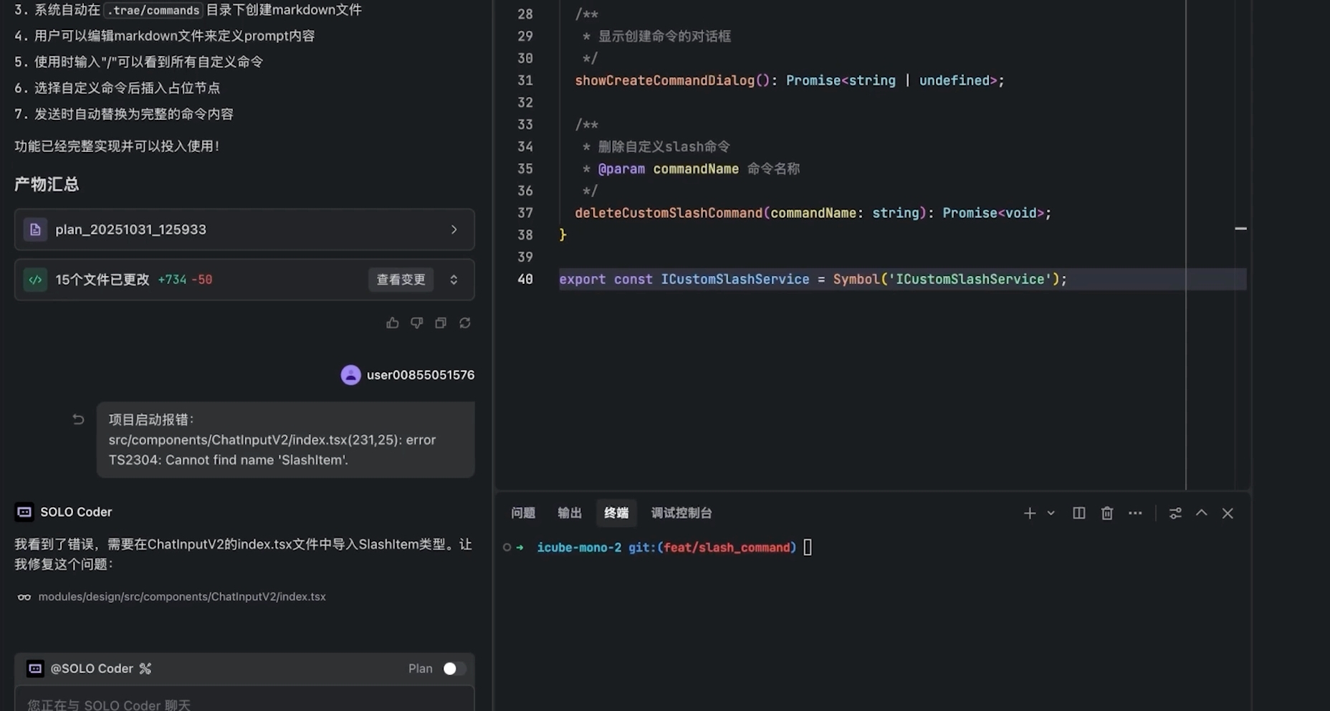Open terminal panel settings sliders icon

(x=1175, y=513)
